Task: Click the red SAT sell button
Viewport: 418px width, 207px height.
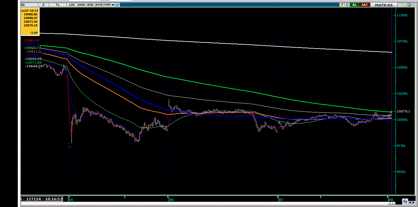Action: point(365,5)
